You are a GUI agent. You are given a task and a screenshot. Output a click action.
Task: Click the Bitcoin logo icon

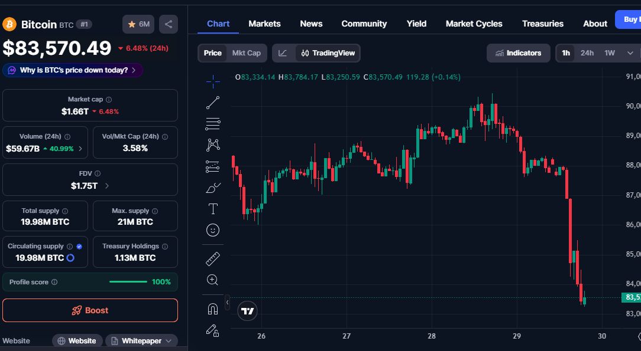(x=9, y=24)
